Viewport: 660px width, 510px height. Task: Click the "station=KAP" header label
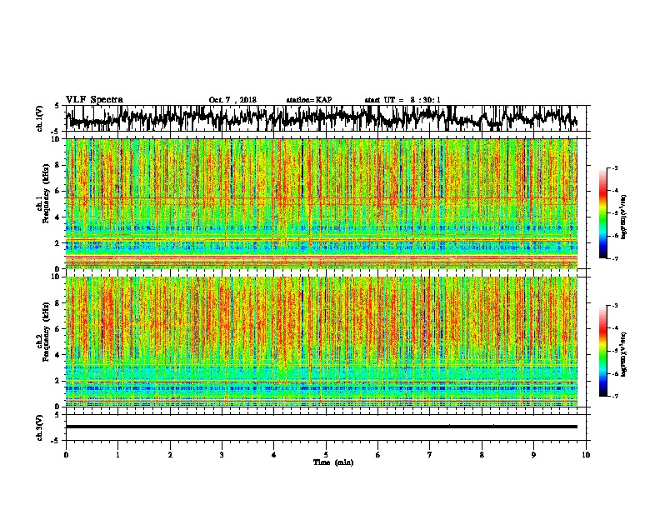point(309,100)
